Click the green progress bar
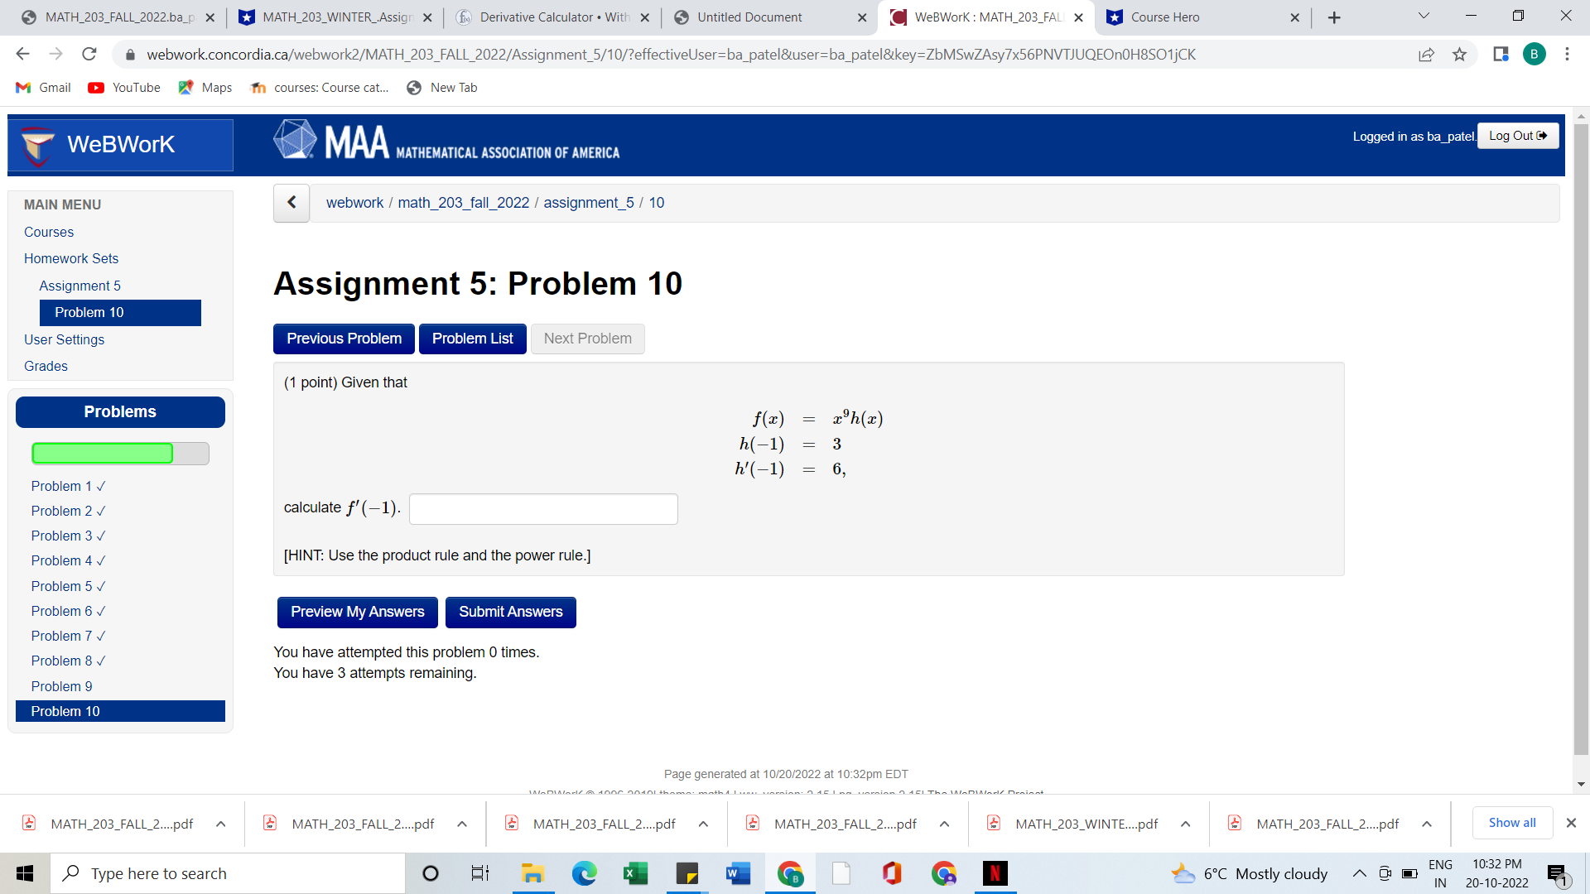1590x894 pixels. pos(103,454)
